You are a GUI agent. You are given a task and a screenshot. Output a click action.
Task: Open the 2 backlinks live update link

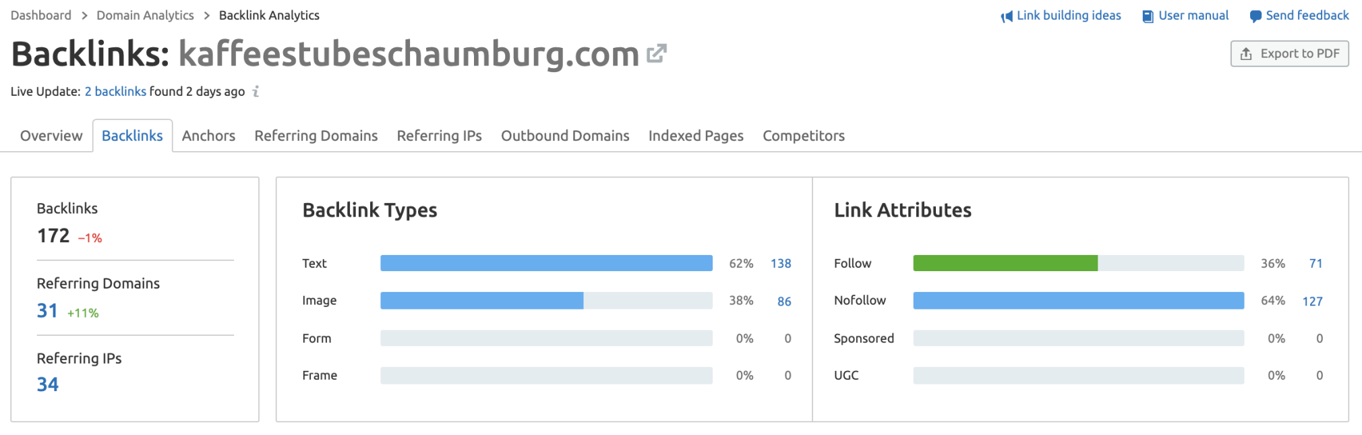pos(115,92)
